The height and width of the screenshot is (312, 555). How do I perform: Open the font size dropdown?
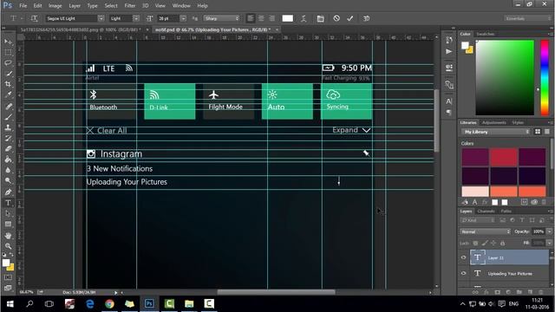point(183,18)
